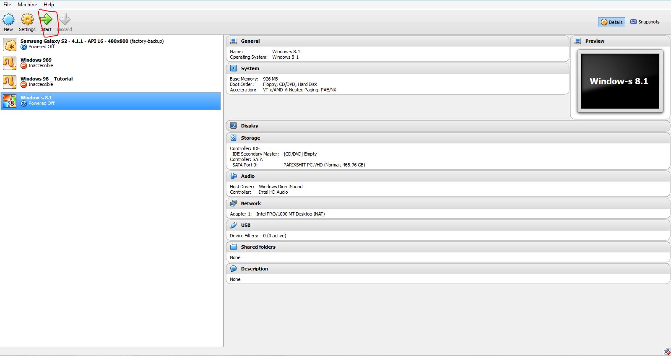Click the Audio section speaker icon

coord(234,176)
